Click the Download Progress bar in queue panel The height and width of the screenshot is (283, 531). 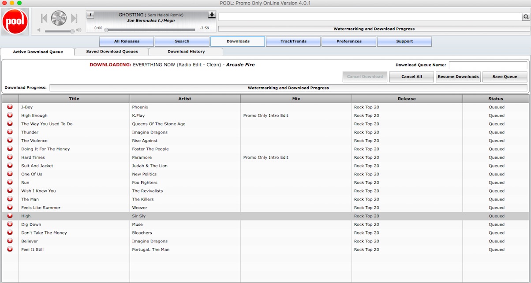pyautogui.click(x=288, y=88)
